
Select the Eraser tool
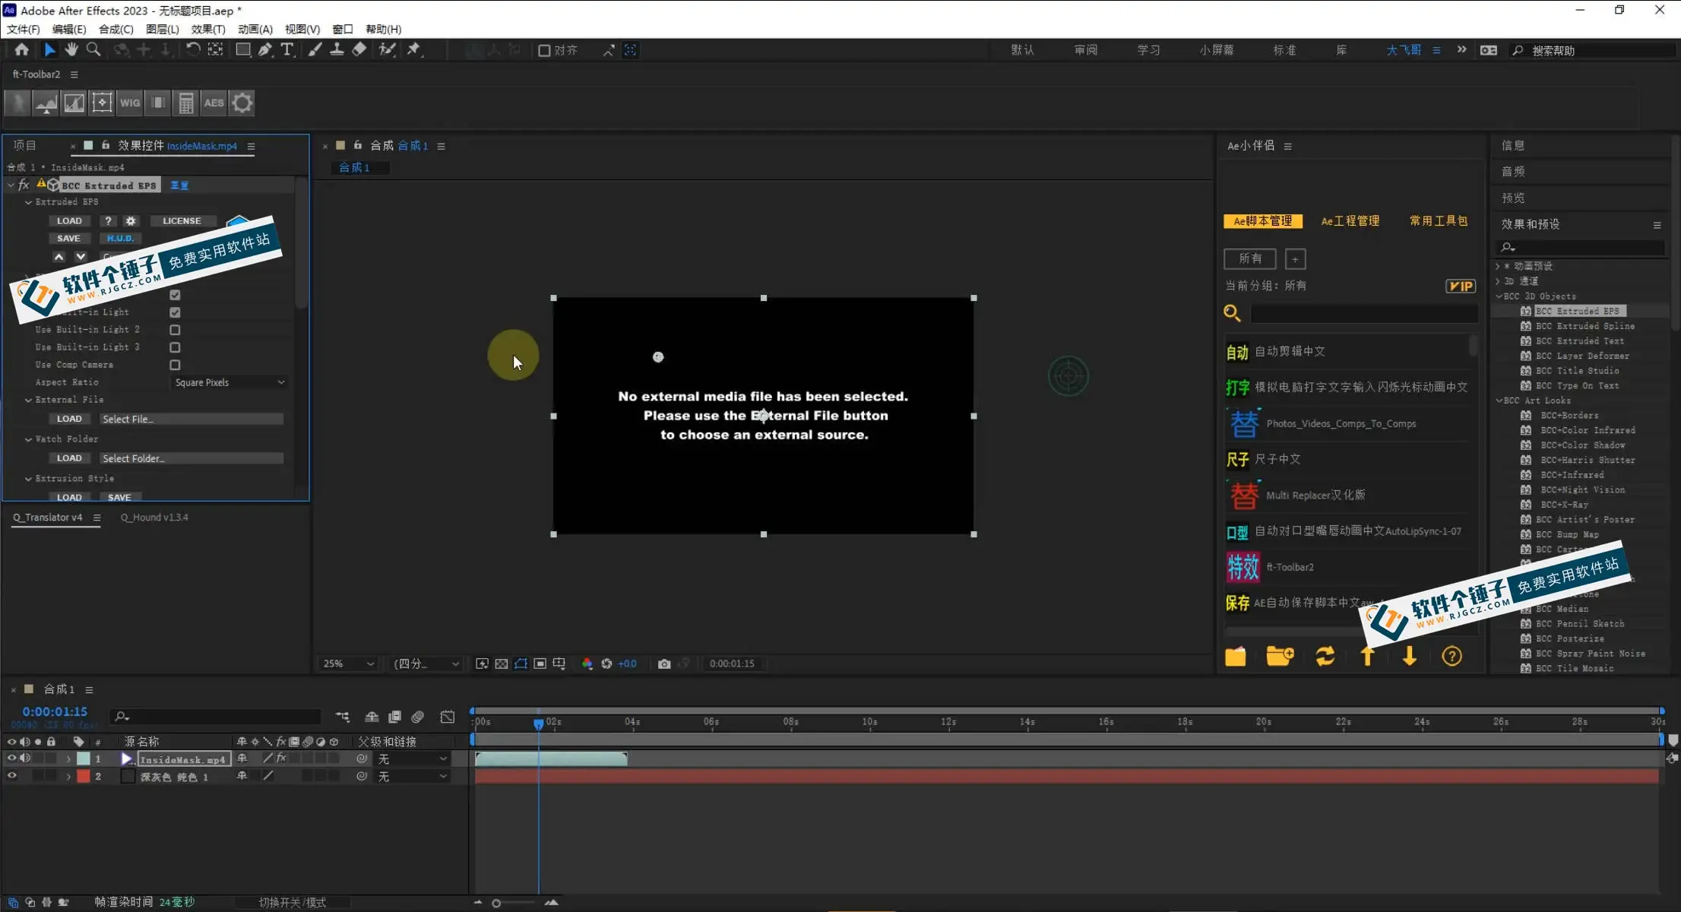pos(359,49)
